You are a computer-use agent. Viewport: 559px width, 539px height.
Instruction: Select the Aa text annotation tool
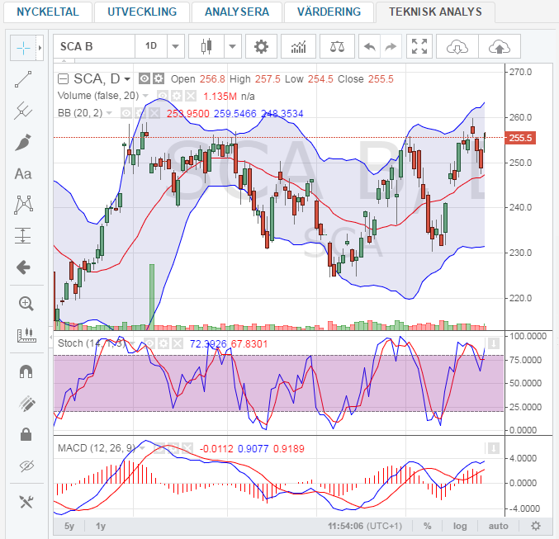23,174
